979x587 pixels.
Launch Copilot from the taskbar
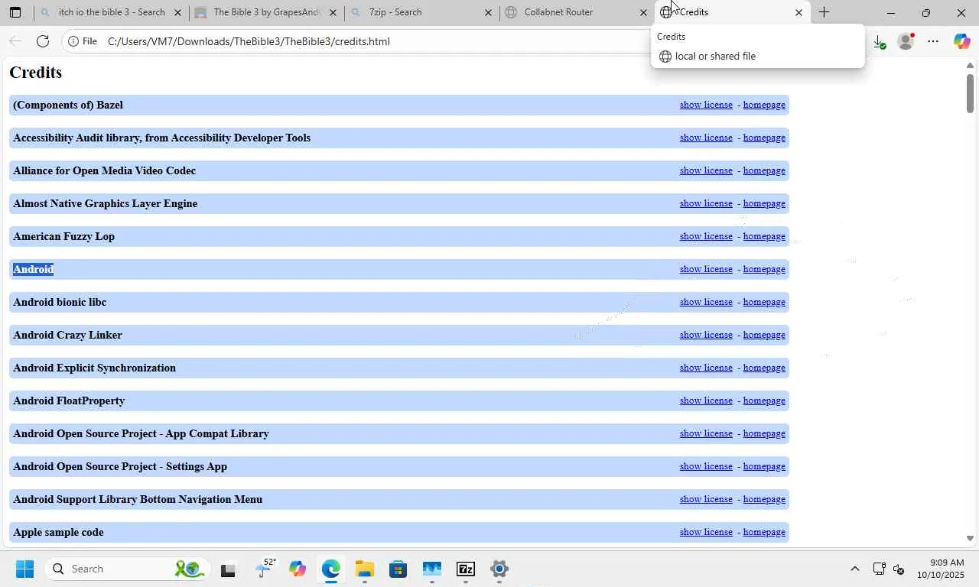[x=298, y=569]
